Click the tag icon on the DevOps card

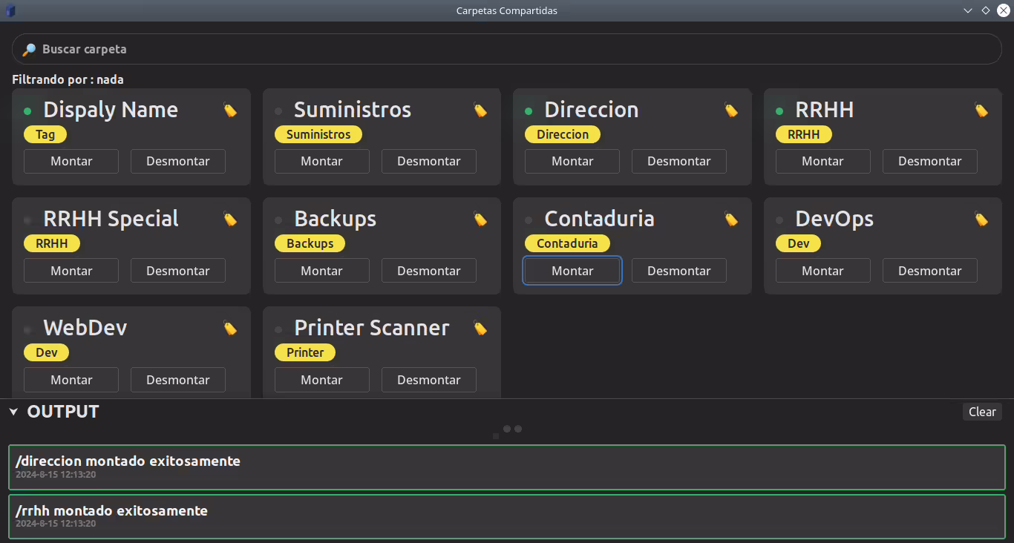(x=981, y=218)
